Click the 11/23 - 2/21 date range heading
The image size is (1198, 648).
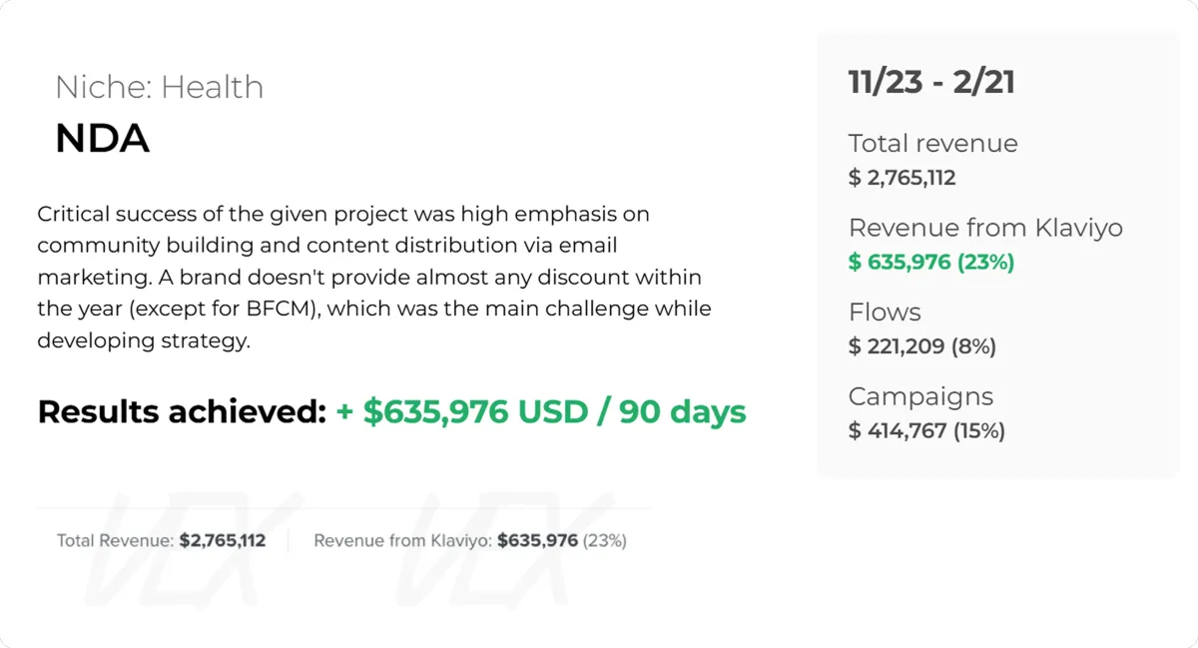tap(931, 82)
